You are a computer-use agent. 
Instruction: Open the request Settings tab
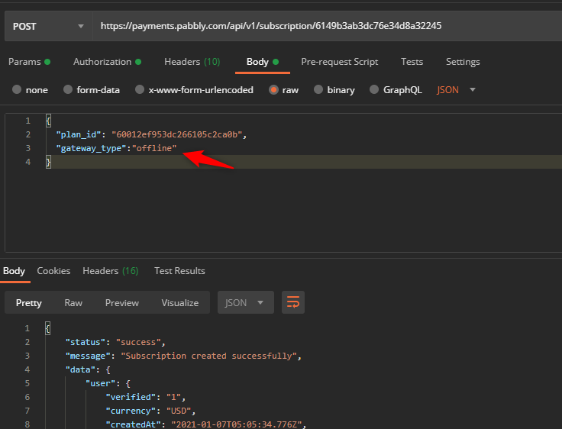463,62
